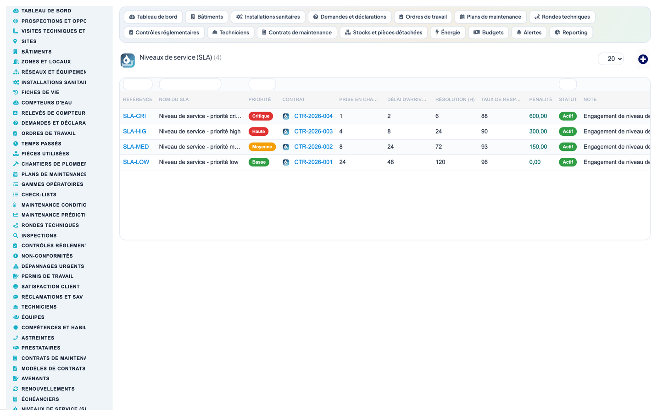Open Gammes opératoires in sidebar
The width and height of the screenshot is (663, 410).
coord(52,184)
